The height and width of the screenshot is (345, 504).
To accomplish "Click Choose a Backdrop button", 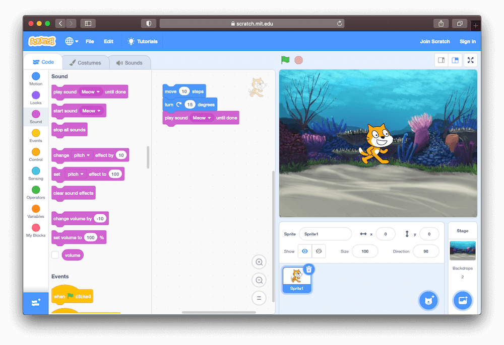I will [463, 300].
